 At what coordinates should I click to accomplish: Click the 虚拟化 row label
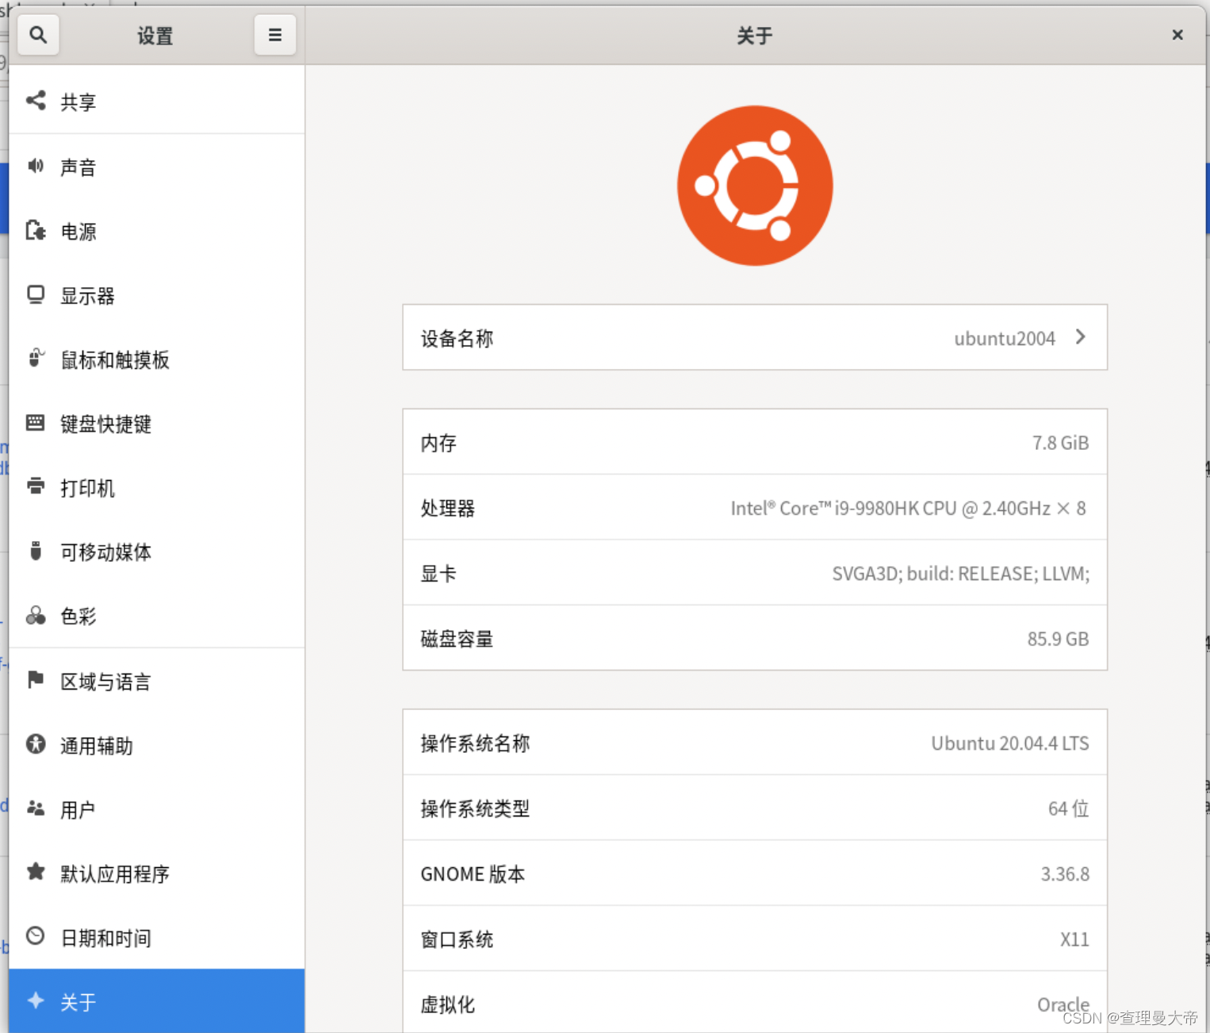447,1004
